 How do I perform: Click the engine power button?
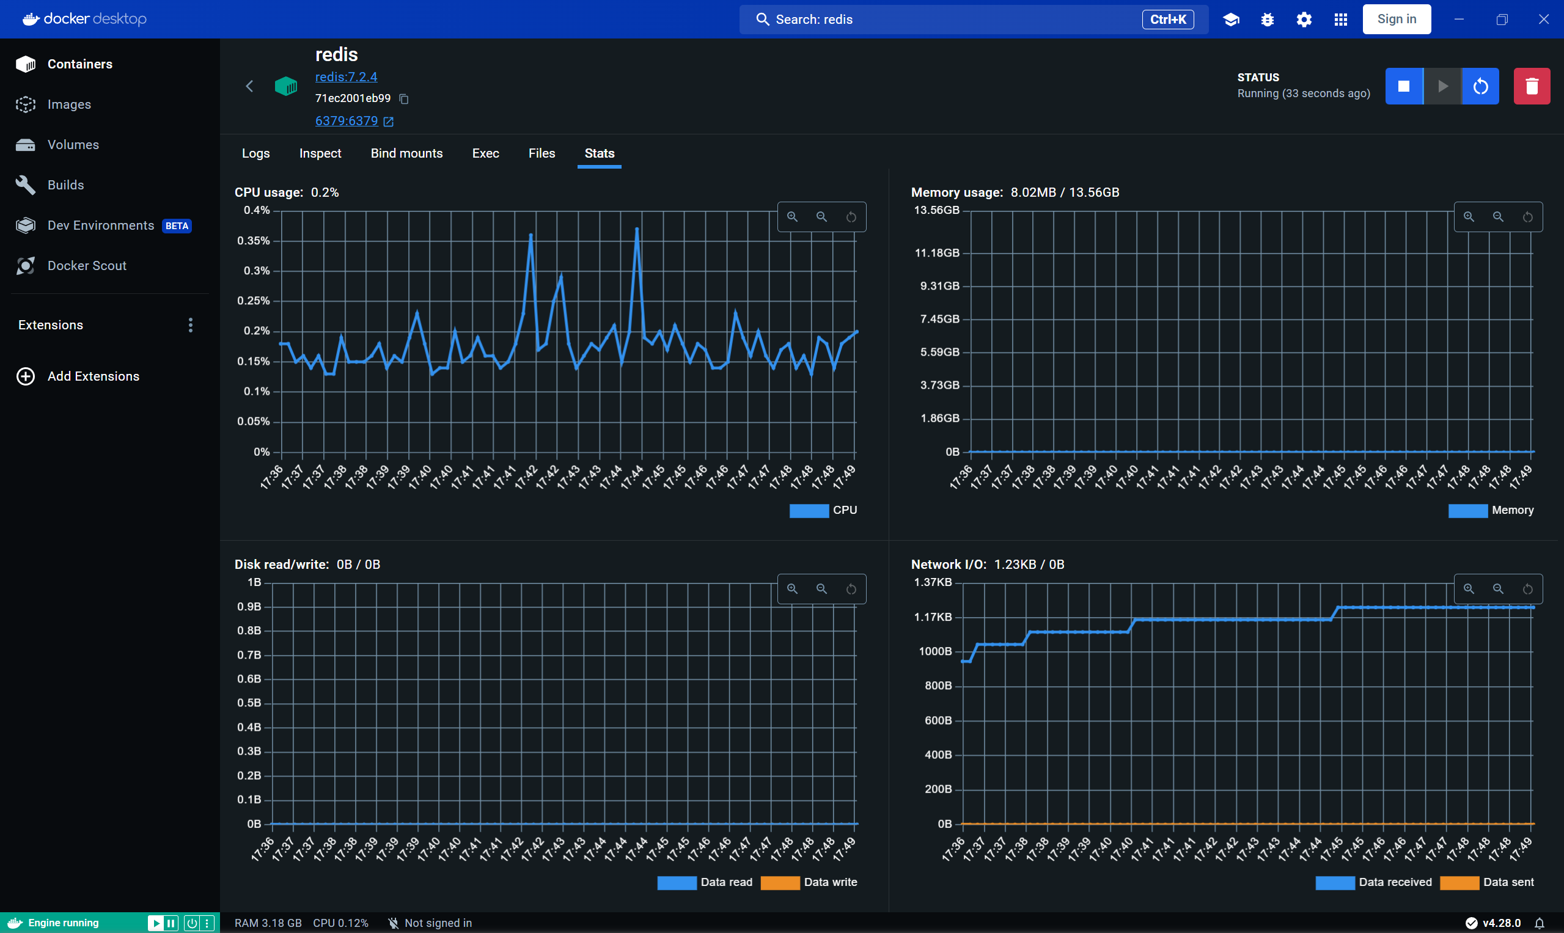click(x=192, y=924)
